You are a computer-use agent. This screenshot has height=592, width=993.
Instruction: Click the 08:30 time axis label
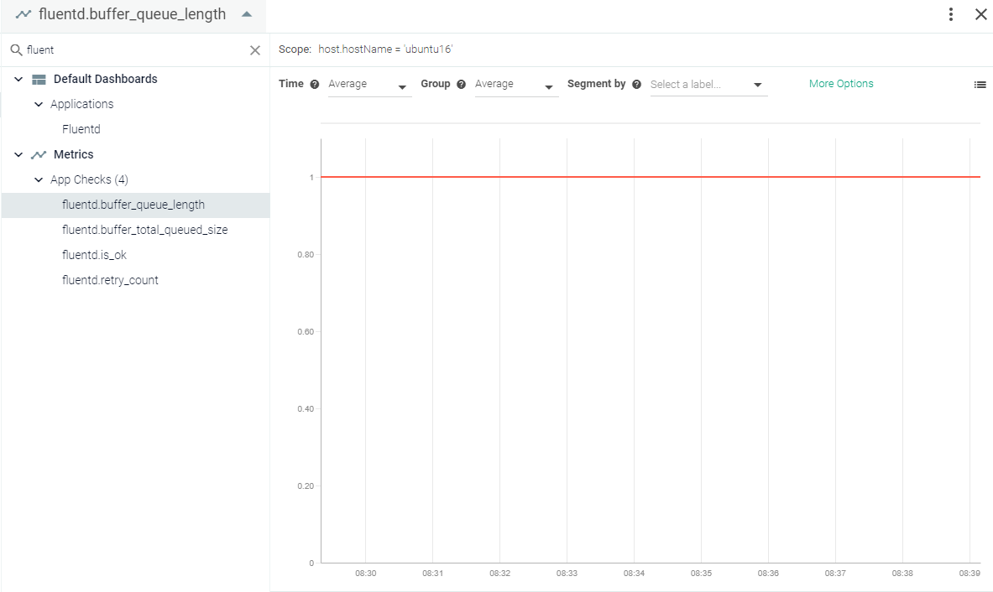point(365,573)
